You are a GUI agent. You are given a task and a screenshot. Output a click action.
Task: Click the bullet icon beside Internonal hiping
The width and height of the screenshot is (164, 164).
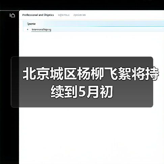tap(28, 29)
